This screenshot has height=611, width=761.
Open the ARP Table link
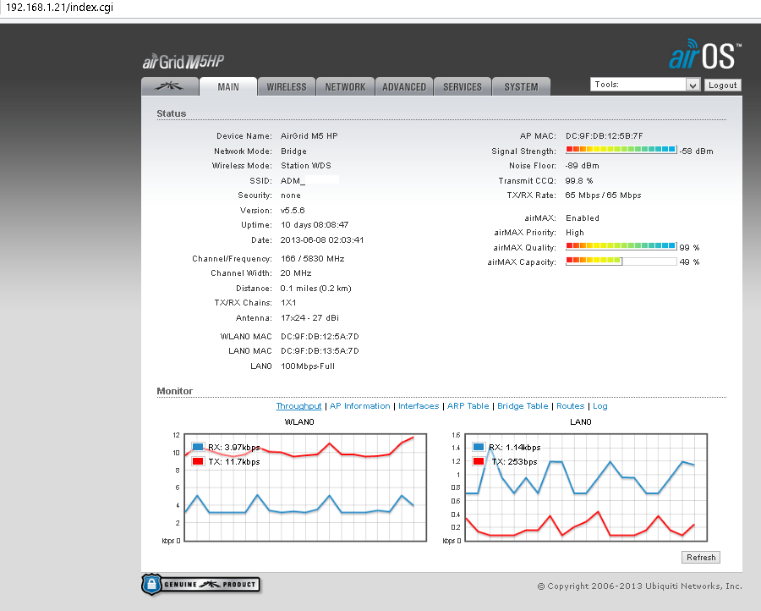(468, 406)
